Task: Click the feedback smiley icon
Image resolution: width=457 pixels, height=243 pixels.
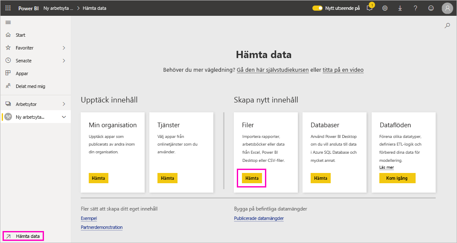Action: (x=431, y=8)
